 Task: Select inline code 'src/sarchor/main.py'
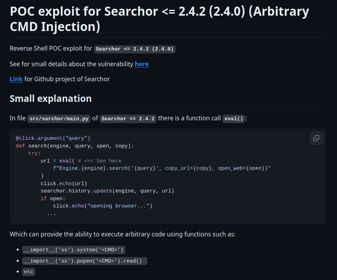coord(59,119)
